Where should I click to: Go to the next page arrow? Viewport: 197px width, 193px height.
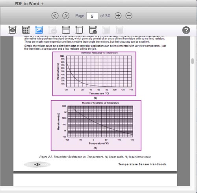pos(66,16)
